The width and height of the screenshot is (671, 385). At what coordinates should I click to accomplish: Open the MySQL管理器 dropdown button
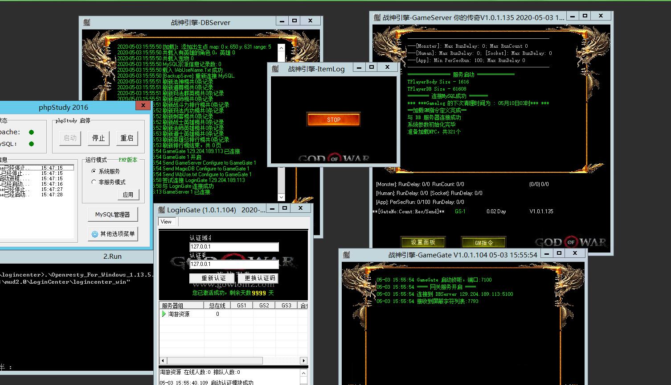(113, 215)
